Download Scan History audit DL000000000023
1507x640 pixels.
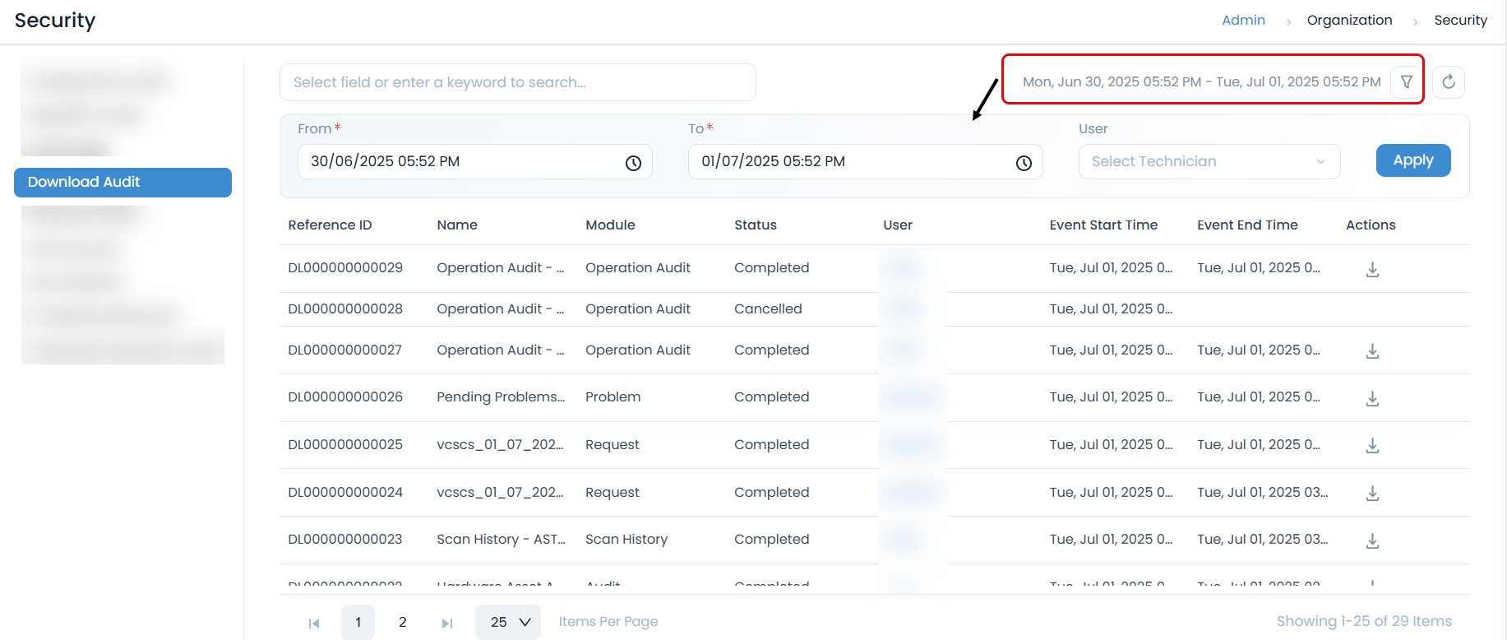click(1372, 541)
